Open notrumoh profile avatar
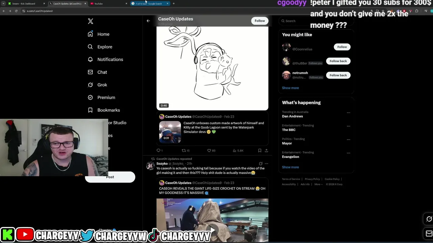433x243 pixels. point(287,75)
